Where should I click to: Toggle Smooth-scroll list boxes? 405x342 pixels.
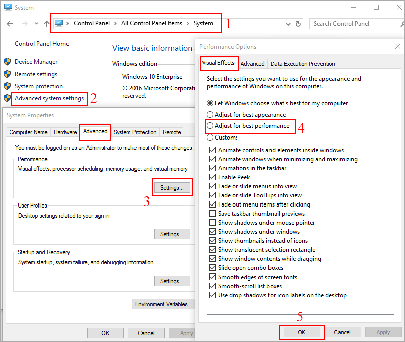[x=246, y=286]
